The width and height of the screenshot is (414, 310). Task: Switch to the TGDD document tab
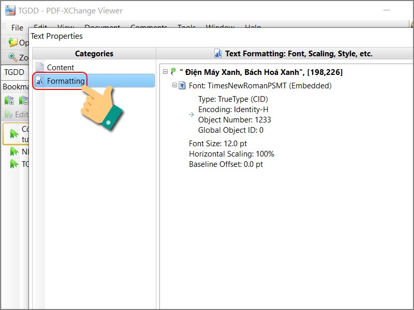[14, 72]
